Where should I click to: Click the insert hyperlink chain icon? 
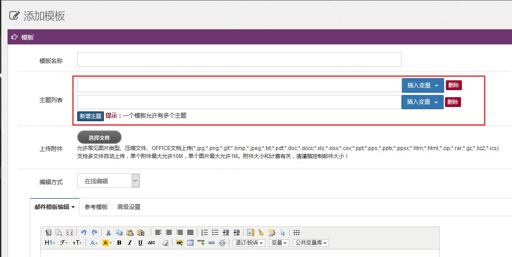pos(212,243)
